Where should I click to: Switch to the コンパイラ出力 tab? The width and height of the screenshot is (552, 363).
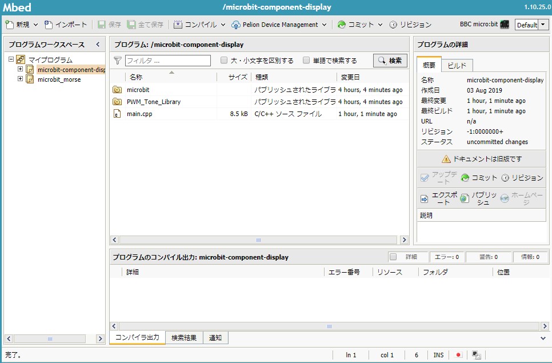pos(137,337)
